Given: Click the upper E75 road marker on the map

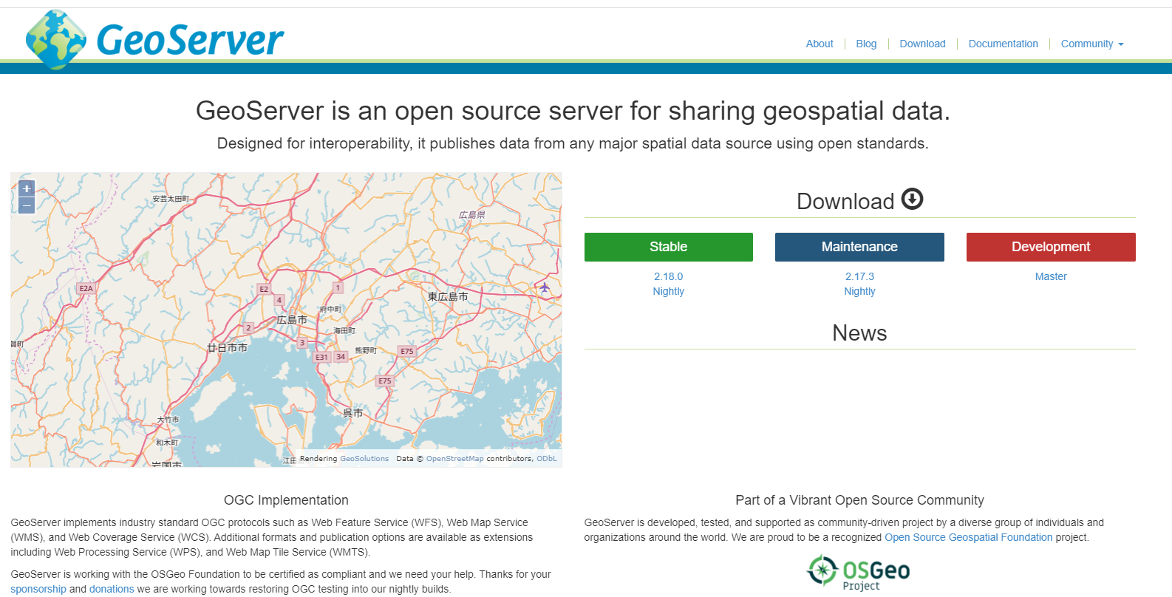Looking at the screenshot, I should click(407, 351).
